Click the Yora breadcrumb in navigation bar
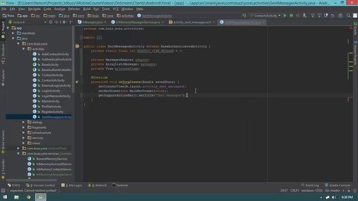The image size is (358, 201). pos(8,16)
